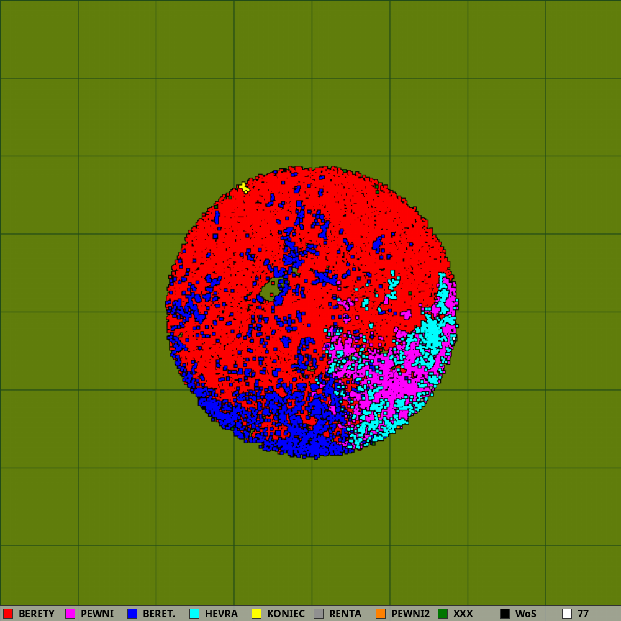Select the RENTA legend label

pyautogui.click(x=345, y=614)
